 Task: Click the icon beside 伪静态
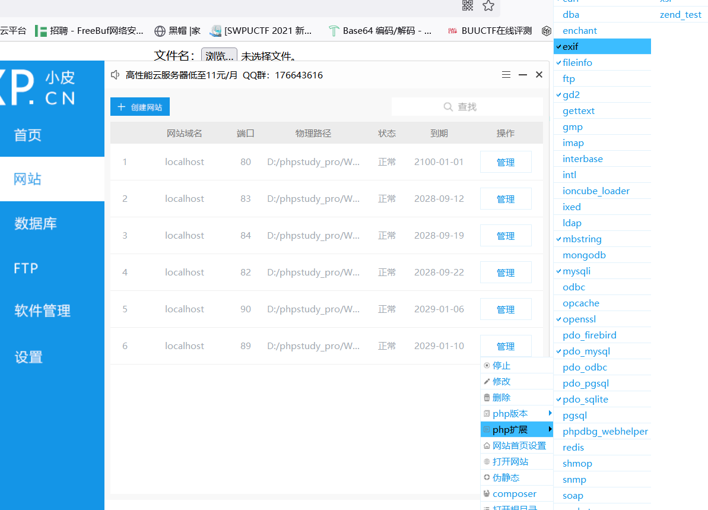[x=487, y=477]
